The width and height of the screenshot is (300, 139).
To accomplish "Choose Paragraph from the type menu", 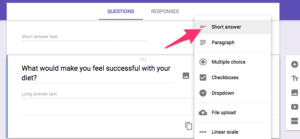I will click(x=233, y=42).
